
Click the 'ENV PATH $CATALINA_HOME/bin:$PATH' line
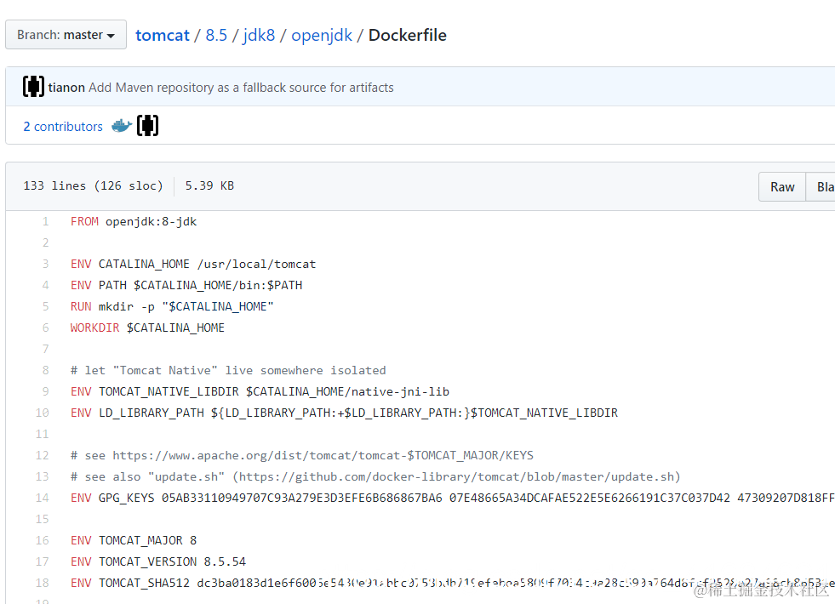coord(186,285)
